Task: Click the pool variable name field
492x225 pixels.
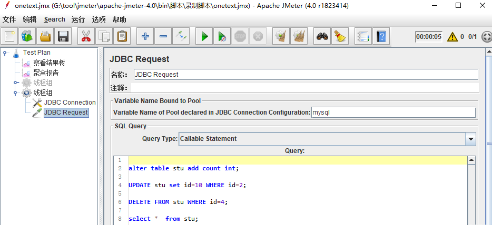Action: point(393,112)
